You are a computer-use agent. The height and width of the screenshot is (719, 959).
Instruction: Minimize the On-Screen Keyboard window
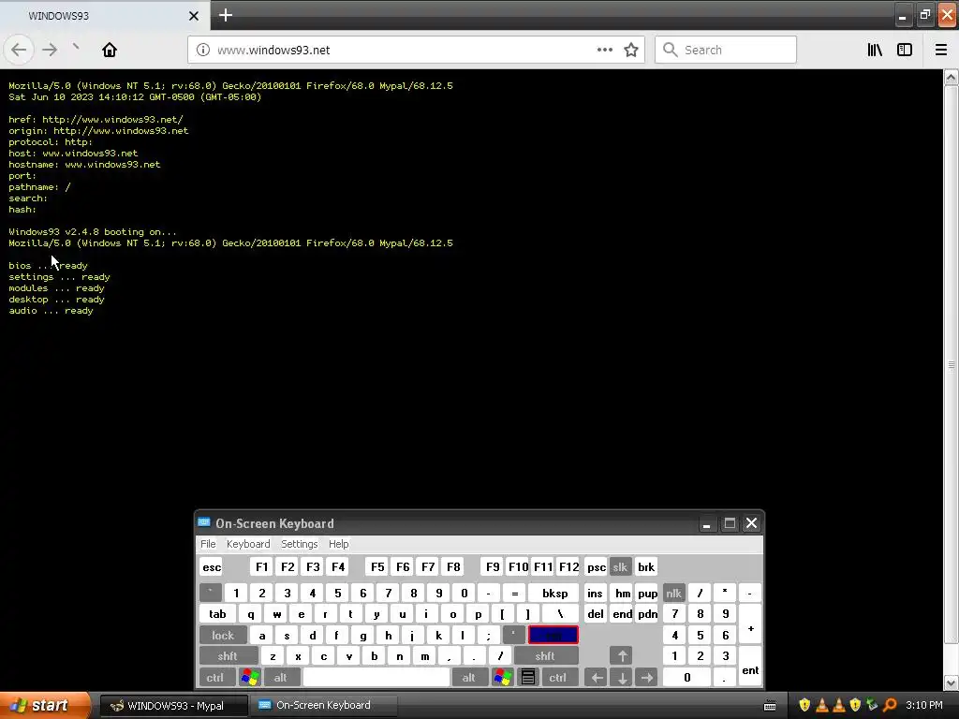(706, 524)
